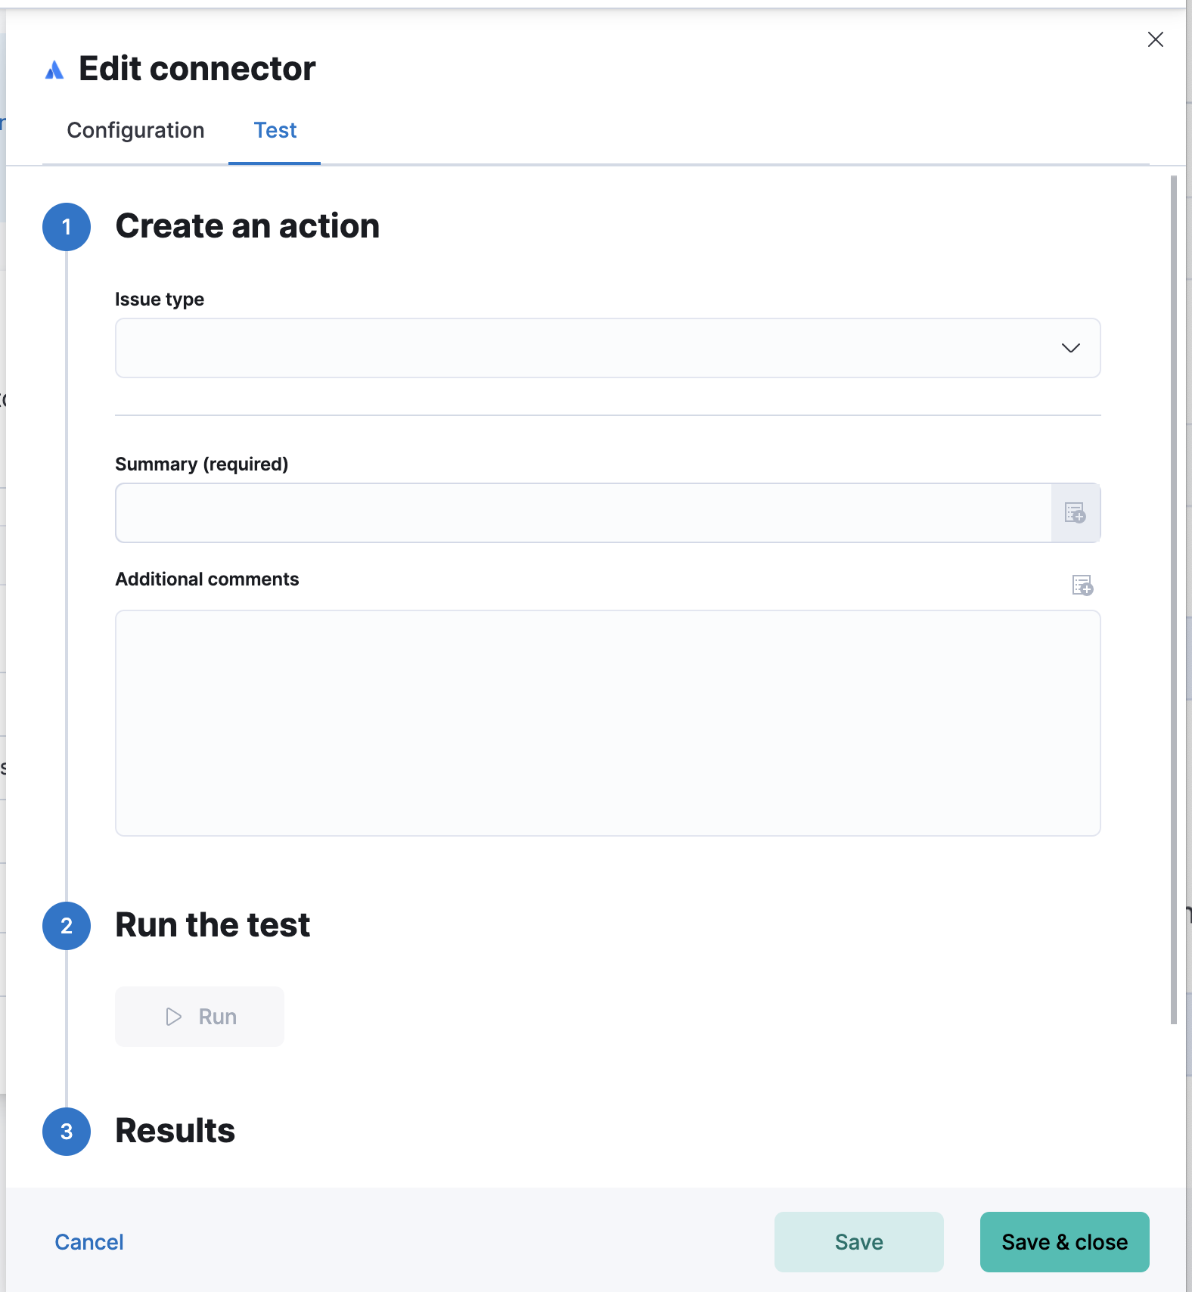Click the Save button
The height and width of the screenshot is (1292, 1192).
coord(858,1241)
